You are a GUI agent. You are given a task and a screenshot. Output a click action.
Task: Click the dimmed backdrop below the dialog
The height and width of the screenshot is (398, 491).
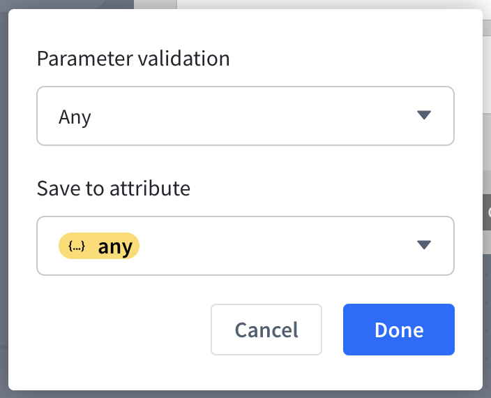pyautogui.click(x=244, y=394)
